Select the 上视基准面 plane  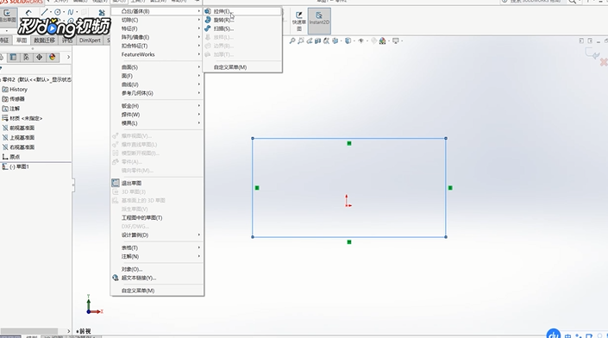(18, 138)
